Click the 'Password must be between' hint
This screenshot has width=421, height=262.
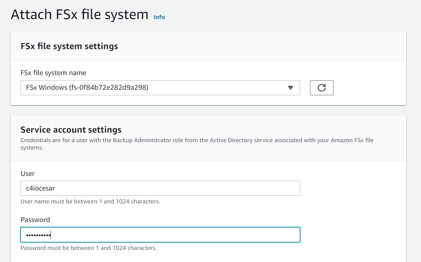pos(89,248)
